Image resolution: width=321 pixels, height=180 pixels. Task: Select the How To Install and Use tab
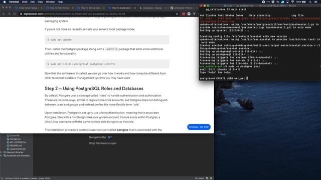point(121,8)
